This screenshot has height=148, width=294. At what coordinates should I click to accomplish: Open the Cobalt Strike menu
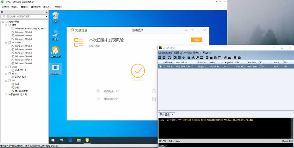click(165, 53)
